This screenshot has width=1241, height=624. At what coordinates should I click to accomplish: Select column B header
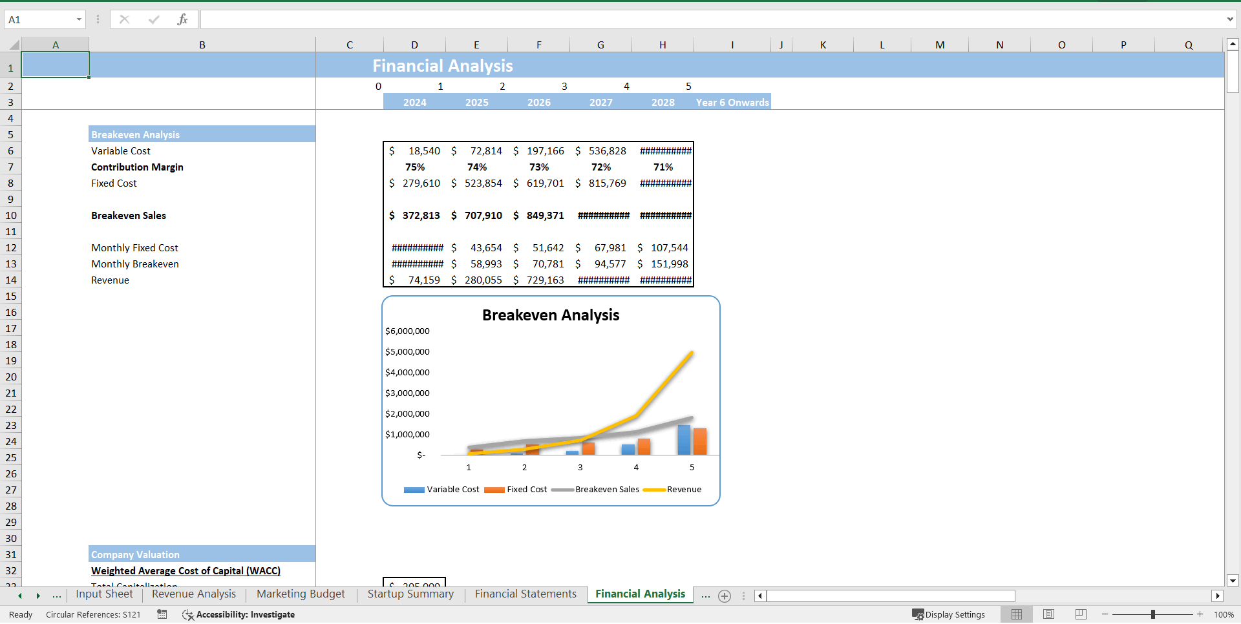click(202, 45)
